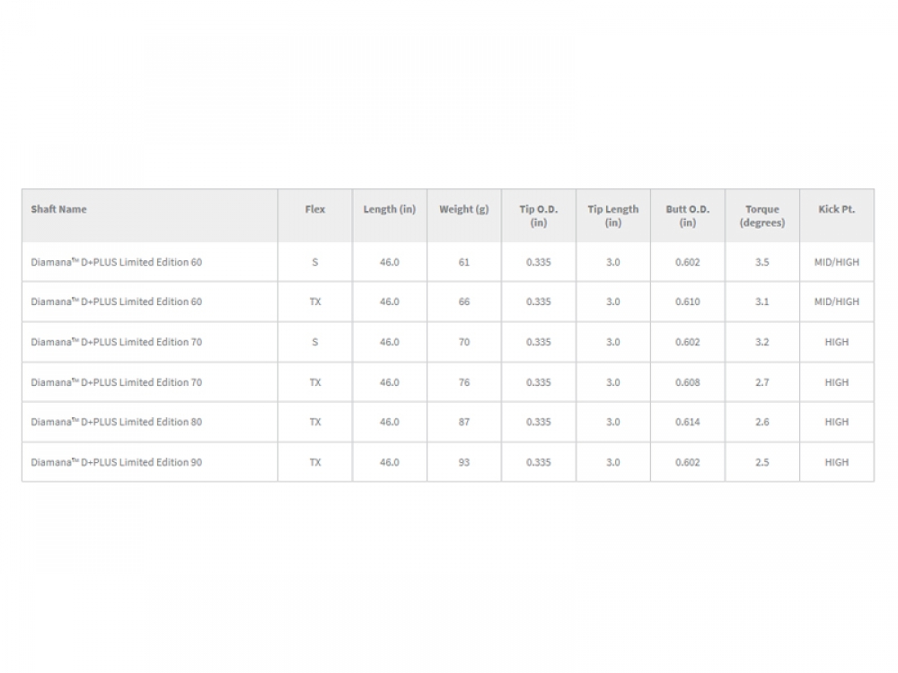The image size is (898, 673).
Task: Click the torque value 3.1
Action: 762,302
